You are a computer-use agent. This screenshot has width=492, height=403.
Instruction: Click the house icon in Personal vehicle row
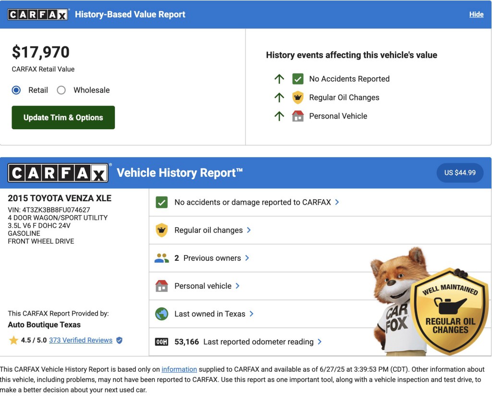tap(161, 286)
